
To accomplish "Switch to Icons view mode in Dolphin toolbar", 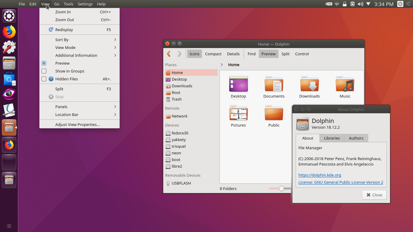I will click(194, 54).
